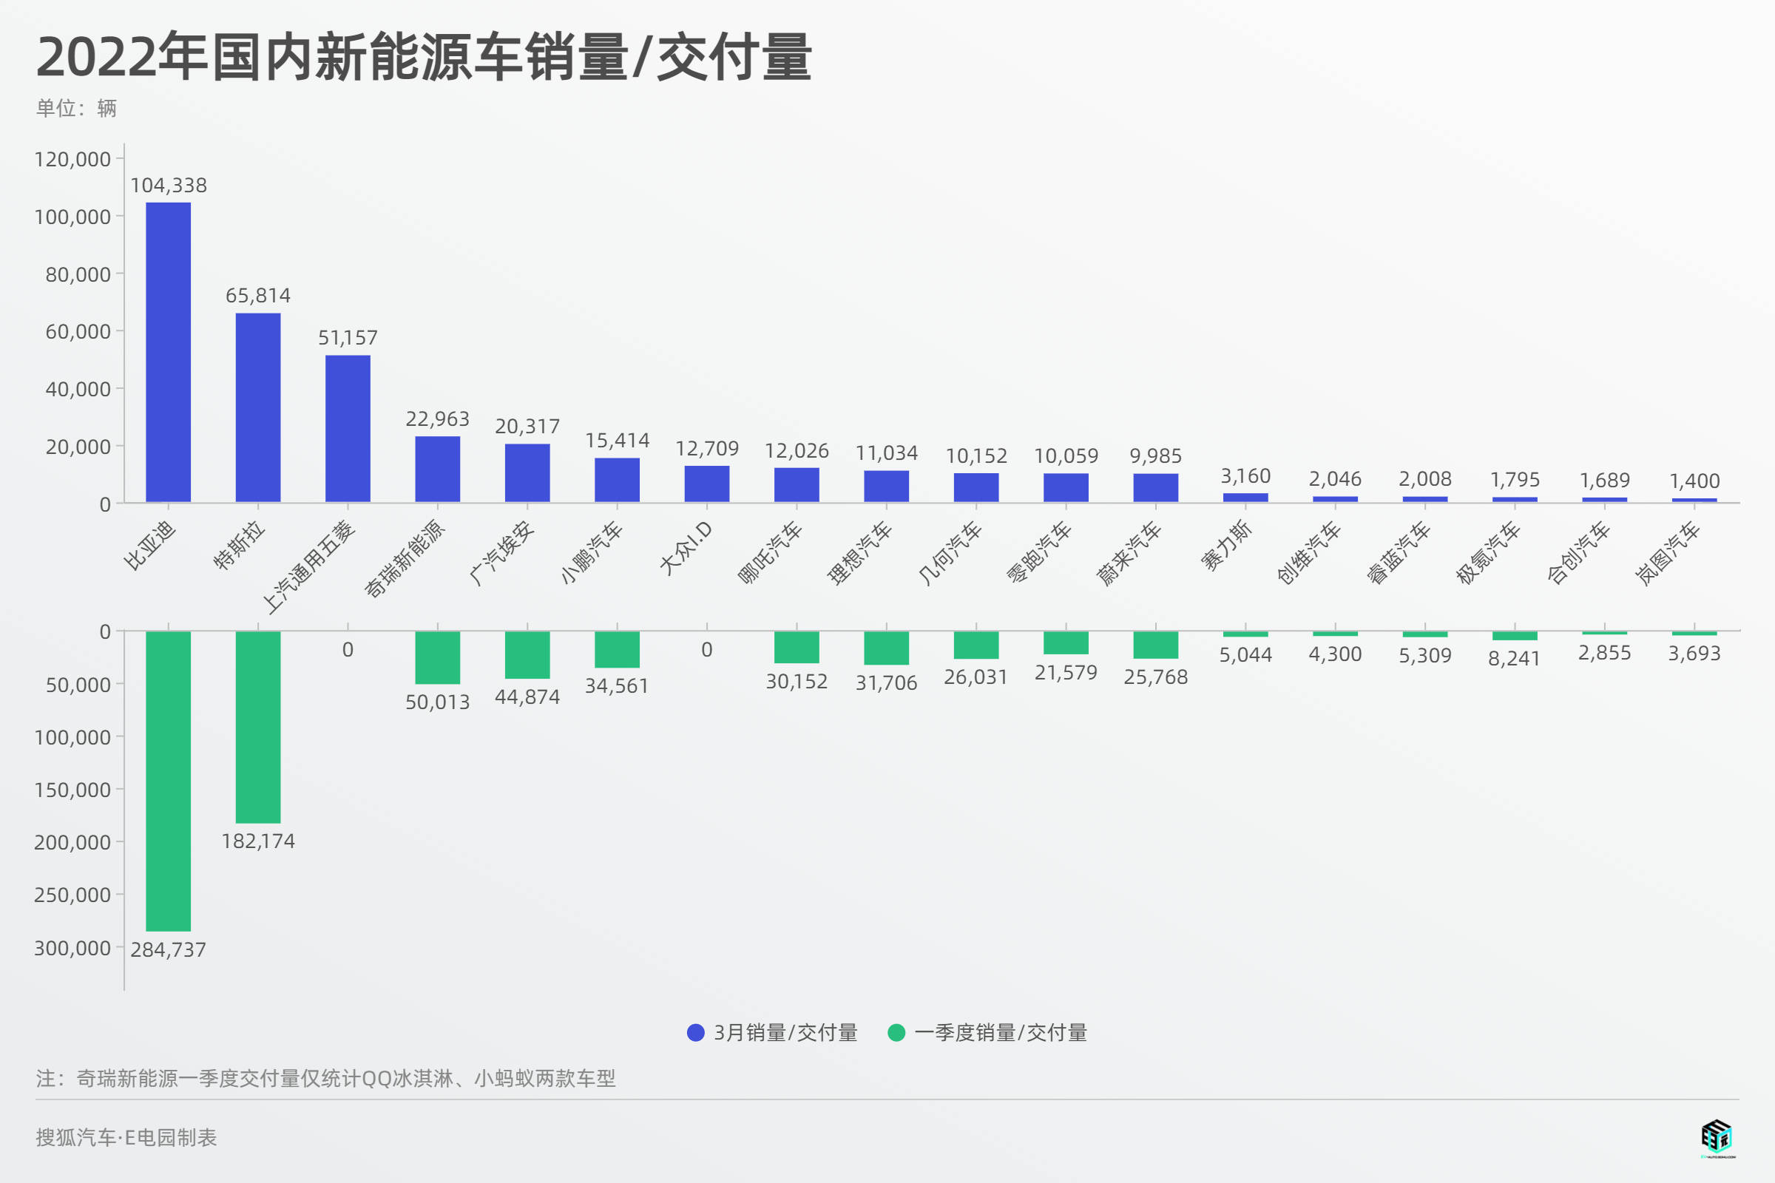Click the value label 9,985
The image size is (1775, 1183).
(1156, 456)
